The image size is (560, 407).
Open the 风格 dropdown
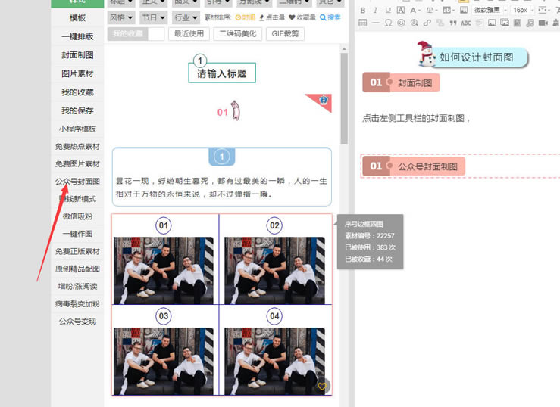tap(120, 17)
